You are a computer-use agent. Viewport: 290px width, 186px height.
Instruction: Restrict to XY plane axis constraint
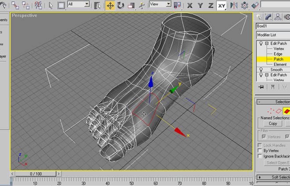222,5
